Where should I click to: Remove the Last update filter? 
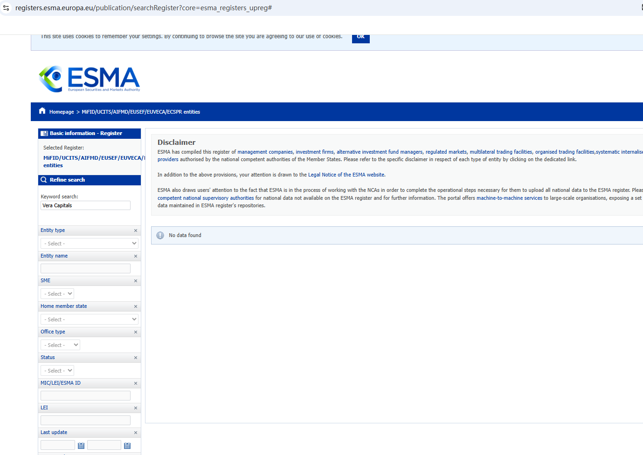click(136, 433)
